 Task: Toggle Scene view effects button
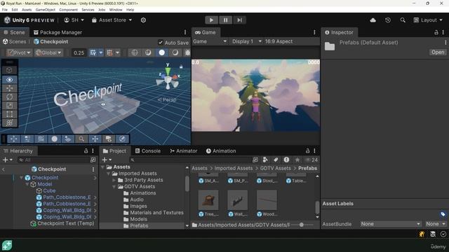tap(175, 52)
